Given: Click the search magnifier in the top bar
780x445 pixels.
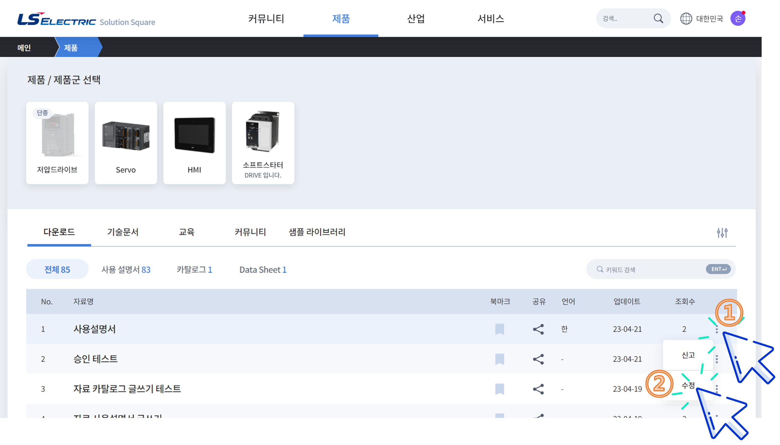Looking at the screenshot, I should [659, 18].
